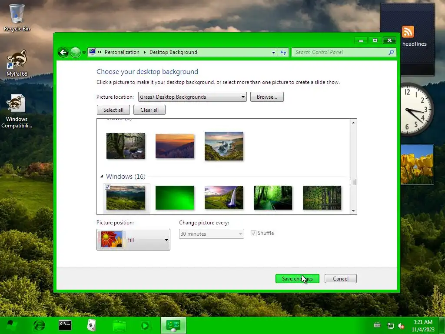The height and width of the screenshot is (334, 445).
Task: Open Internet Explorer from the taskbar
Action: [x=39, y=325]
